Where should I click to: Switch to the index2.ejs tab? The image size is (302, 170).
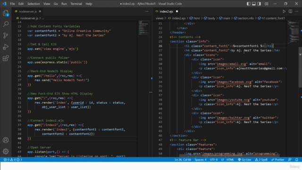point(166,11)
